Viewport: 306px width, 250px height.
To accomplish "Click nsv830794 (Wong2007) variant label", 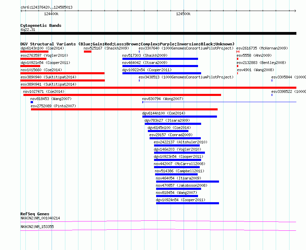I will point(163,99).
